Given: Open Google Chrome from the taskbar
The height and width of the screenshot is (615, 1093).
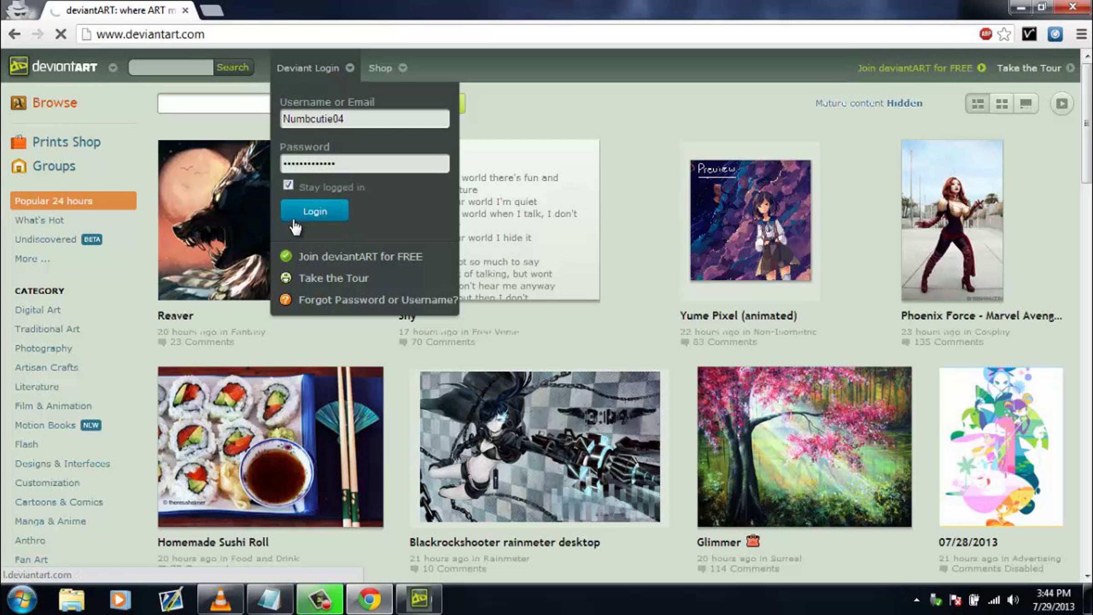Looking at the screenshot, I should (x=369, y=600).
